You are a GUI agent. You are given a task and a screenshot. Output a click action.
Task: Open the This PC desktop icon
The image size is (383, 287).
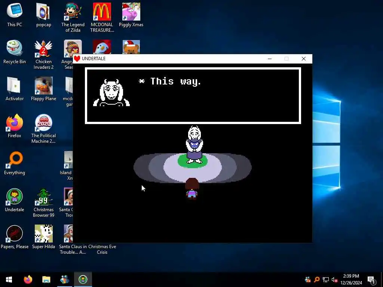[15, 15]
